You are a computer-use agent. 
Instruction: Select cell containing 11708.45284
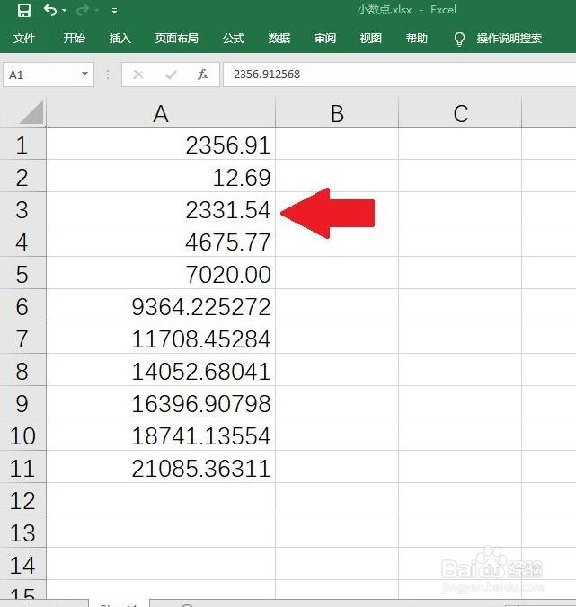pyautogui.click(x=161, y=339)
